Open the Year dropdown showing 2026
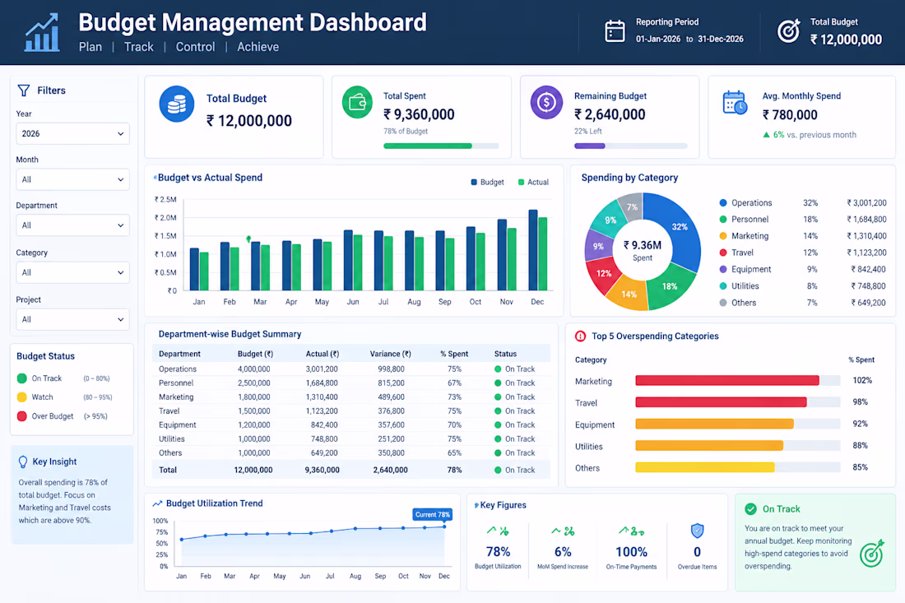This screenshot has height=603, width=905. [x=72, y=134]
